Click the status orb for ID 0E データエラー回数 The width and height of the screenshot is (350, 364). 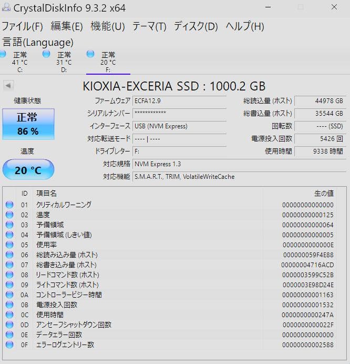(x=9, y=335)
